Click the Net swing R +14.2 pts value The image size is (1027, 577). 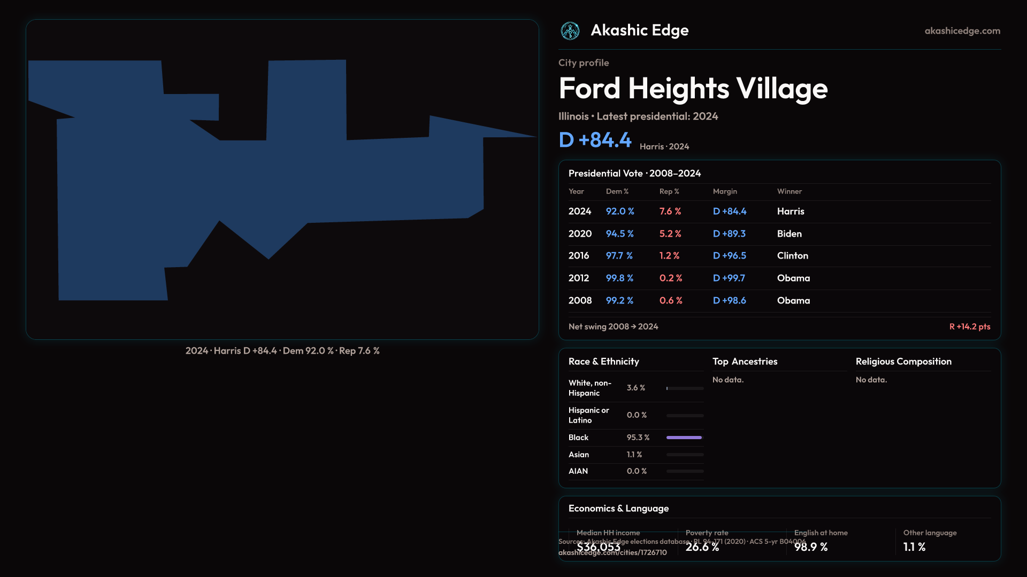pos(969,326)
